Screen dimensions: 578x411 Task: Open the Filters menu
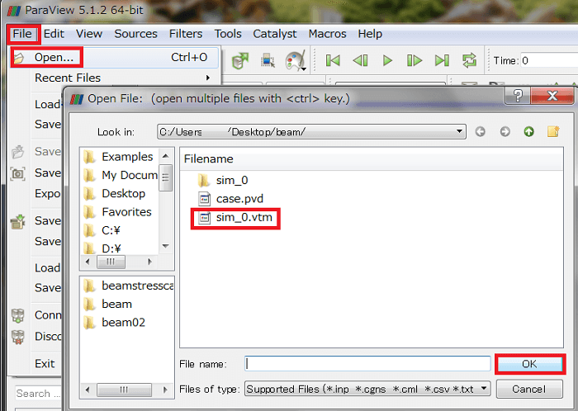[186, 34]
